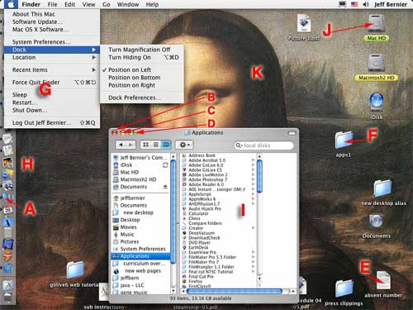Click the Finder back arrow button
The width and height of the screenshot is (413, 310).
(121, 145)
